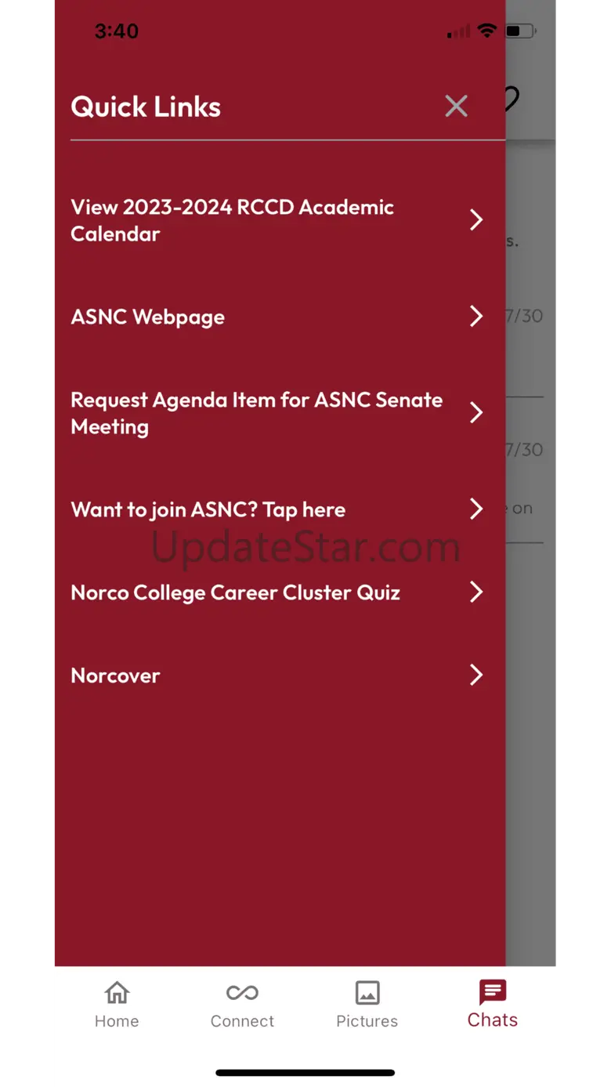Viewport: 611px width, 1087px height.
Task: Tap chevron beside Career Cluster Quiz
Action: coord(475,592)
